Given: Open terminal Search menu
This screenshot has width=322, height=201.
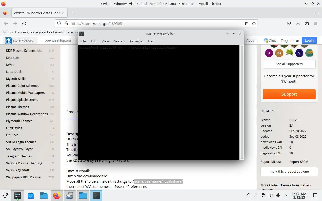Looking at the screenshot, I should click(x=119, y=41).
